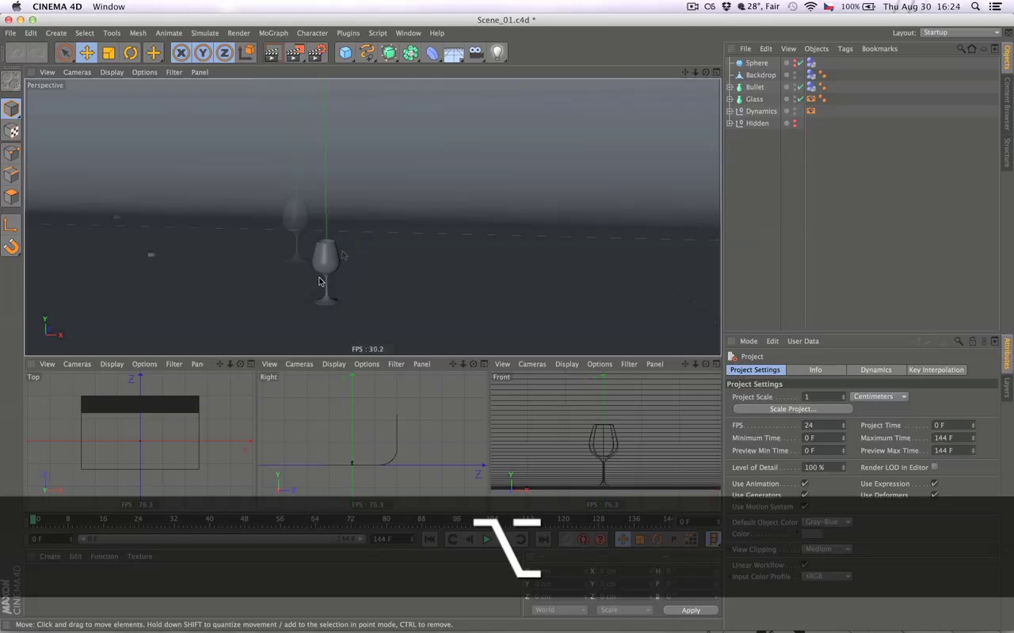This screenshot has height=633, width=1014.
Task: Search in the Object Manager
Action: coord(961,49)
